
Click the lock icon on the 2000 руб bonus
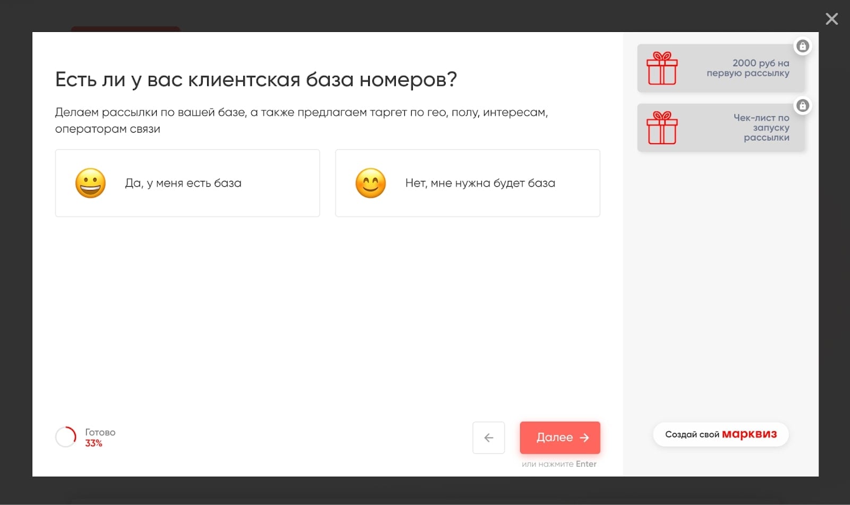click(x=803, y=46)
